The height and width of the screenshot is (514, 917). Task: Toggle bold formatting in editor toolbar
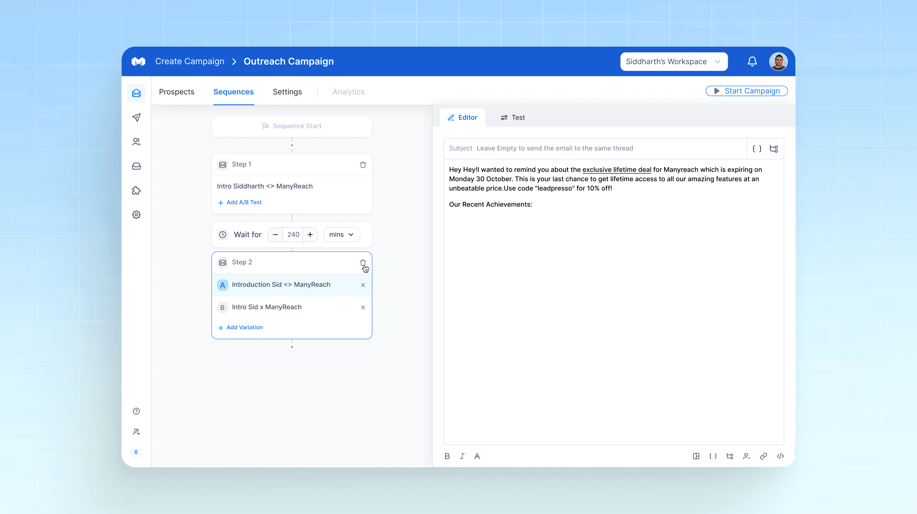point(447,456)
